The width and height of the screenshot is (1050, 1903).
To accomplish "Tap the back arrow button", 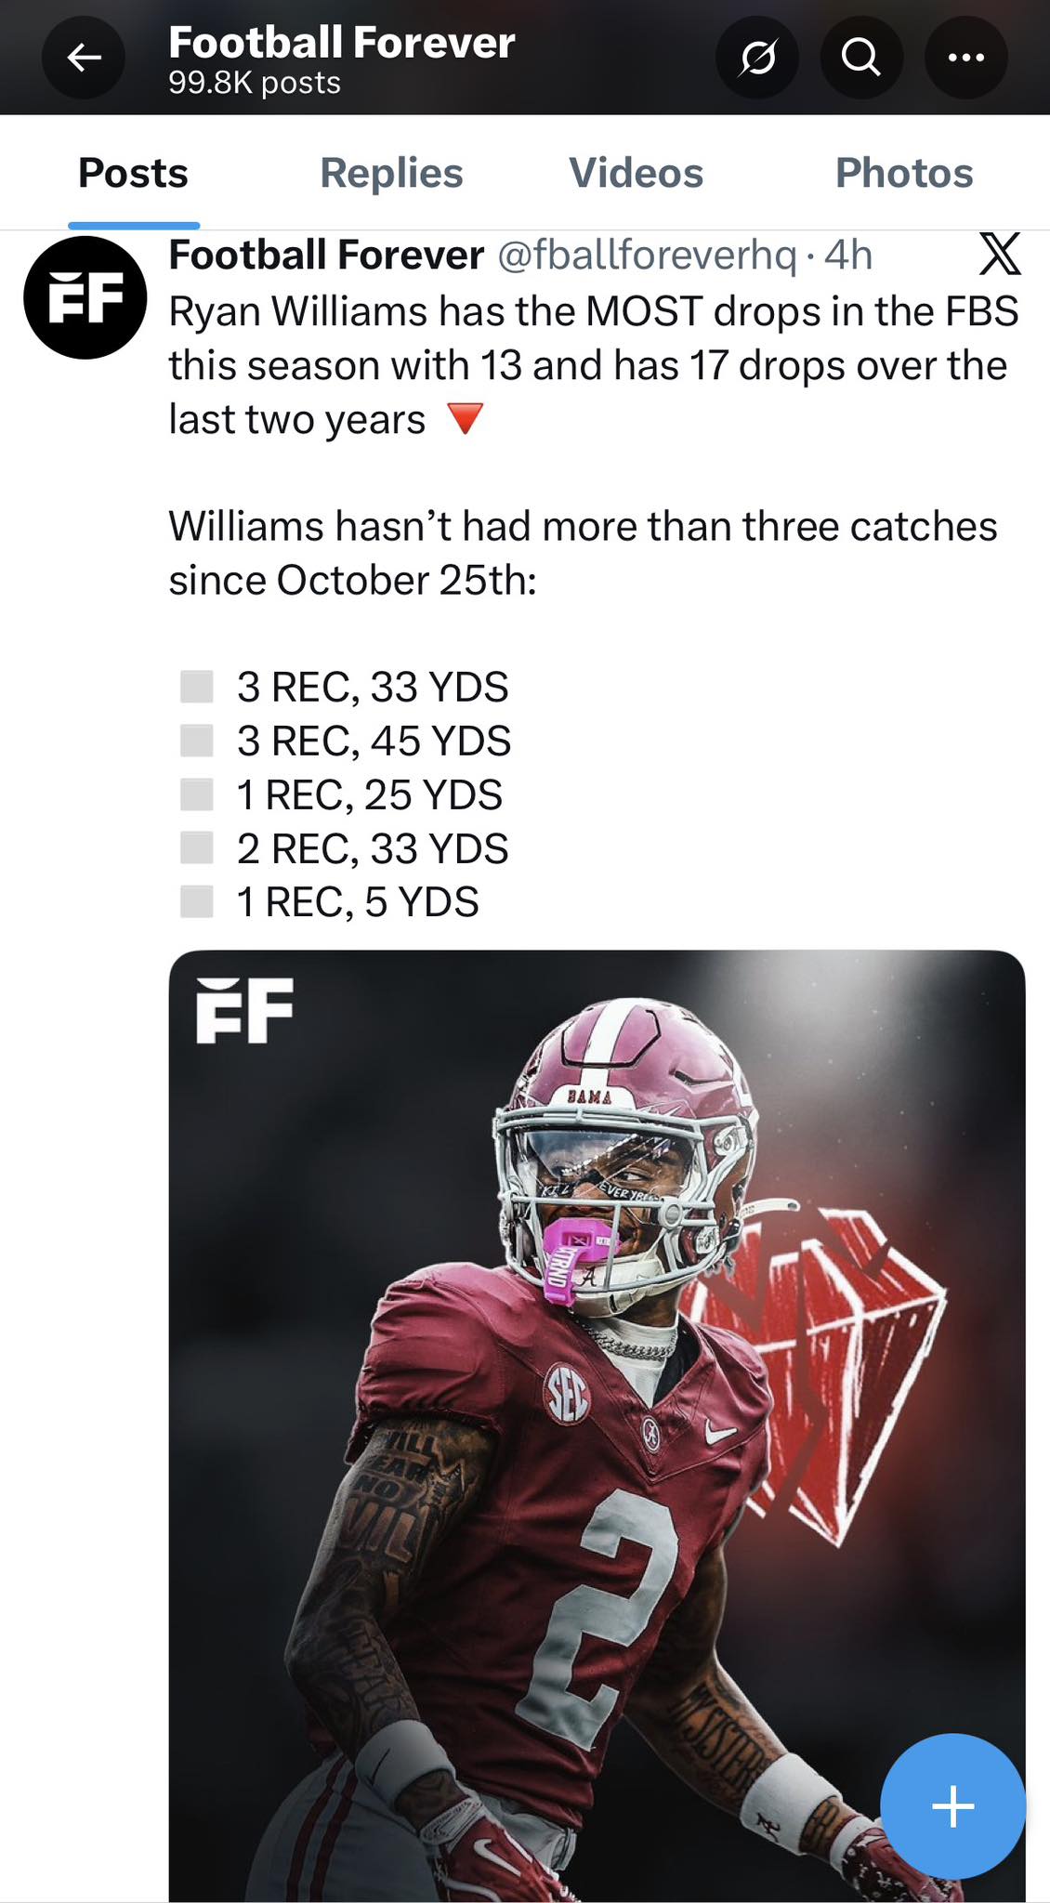I will [84, 58].
